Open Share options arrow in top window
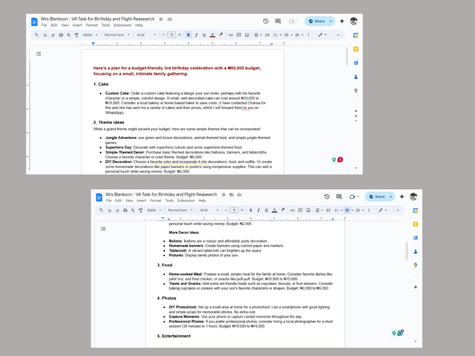Screen dimensions: 475x356 tap(331, 21)
